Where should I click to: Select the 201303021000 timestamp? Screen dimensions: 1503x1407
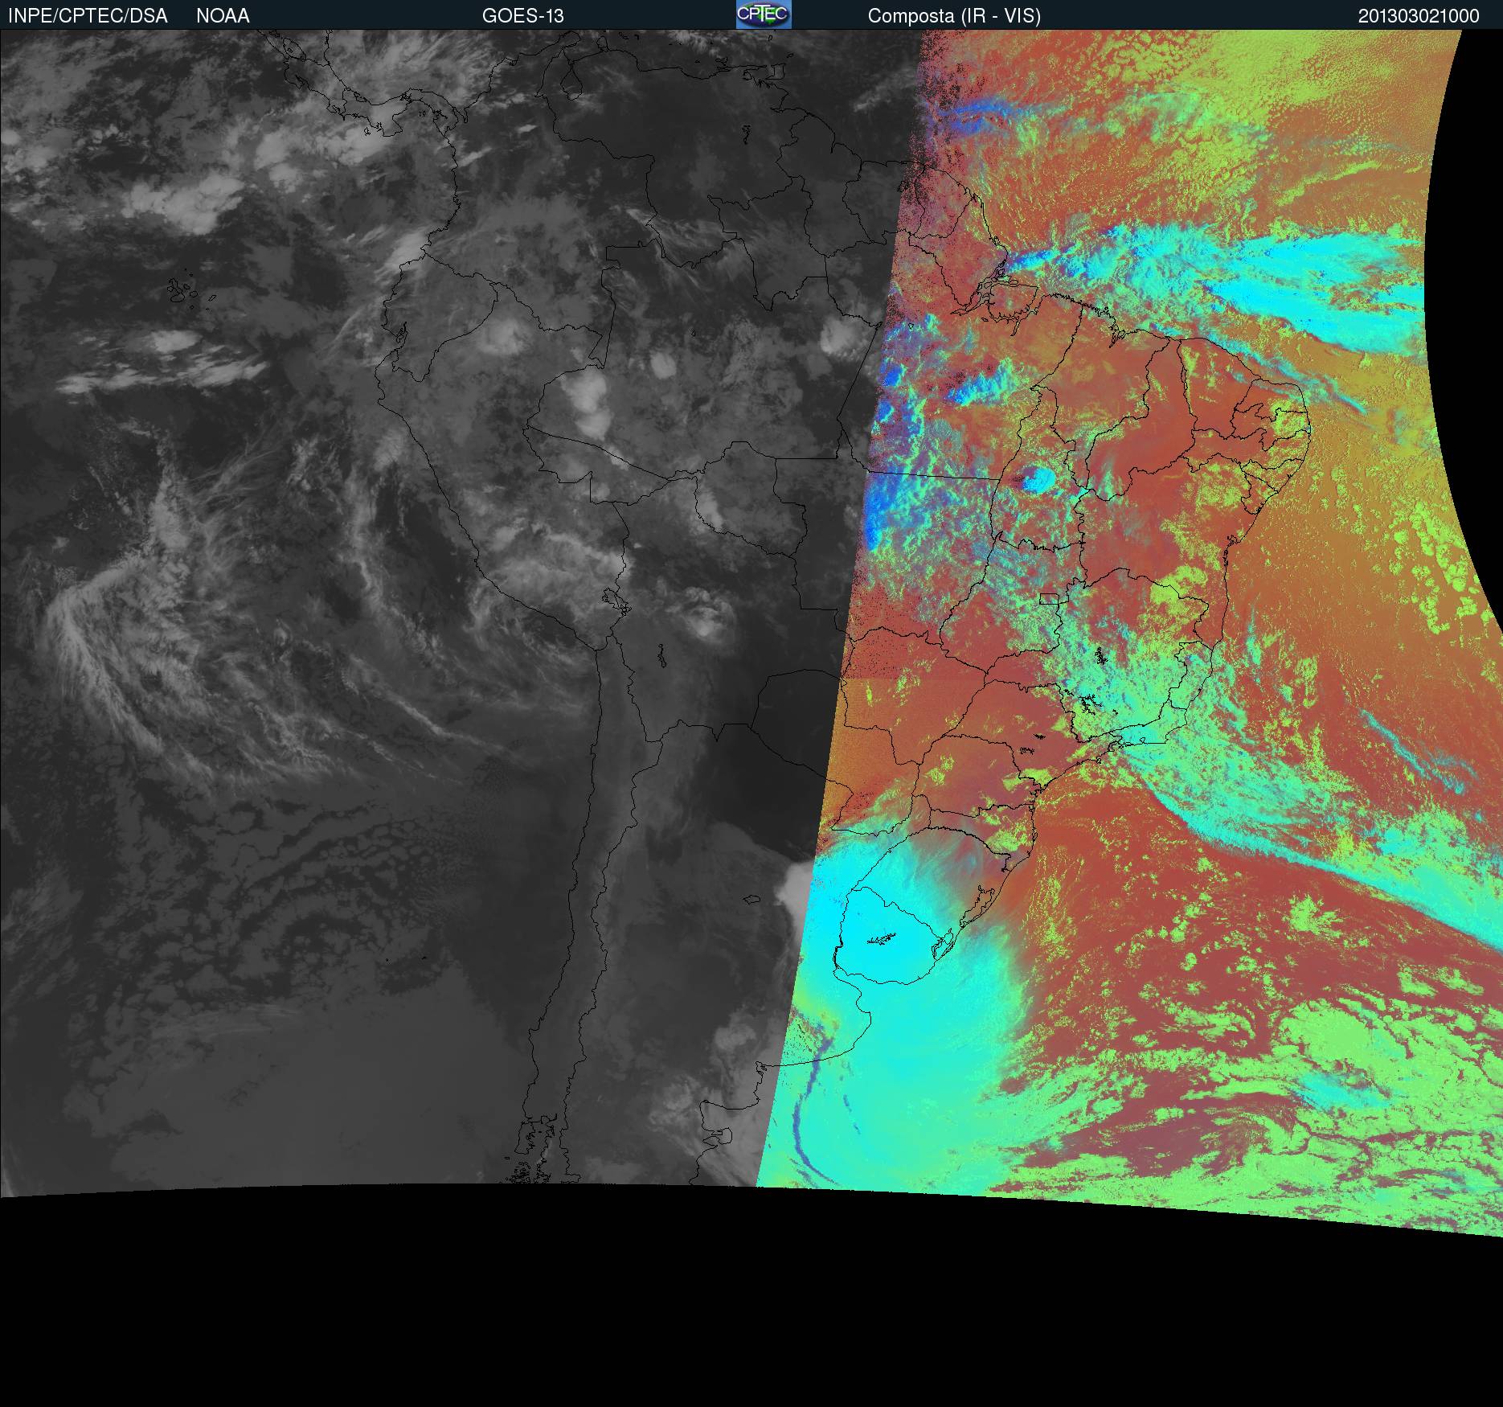pos(1419,16)
